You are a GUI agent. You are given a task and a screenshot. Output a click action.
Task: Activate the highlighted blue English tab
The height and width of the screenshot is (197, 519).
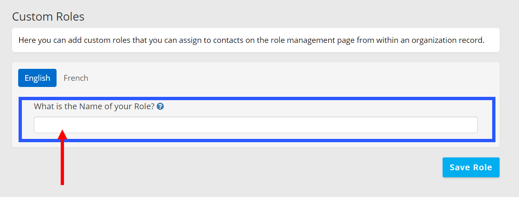pyautogui.click(x=37, y=78)
